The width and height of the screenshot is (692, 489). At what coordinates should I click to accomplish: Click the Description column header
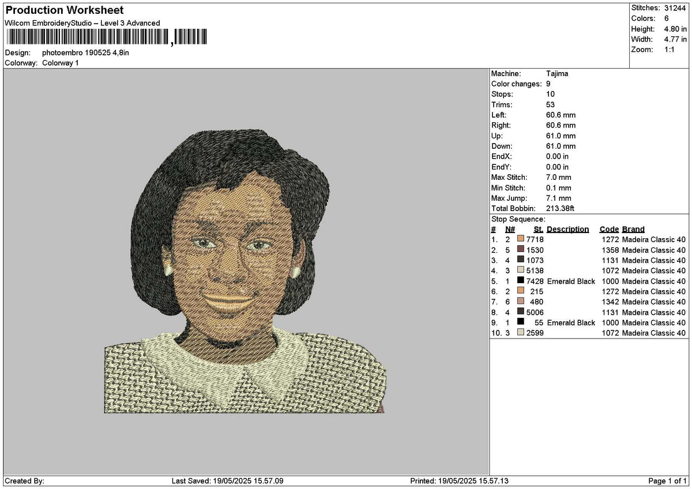click(x=567, y=229)
